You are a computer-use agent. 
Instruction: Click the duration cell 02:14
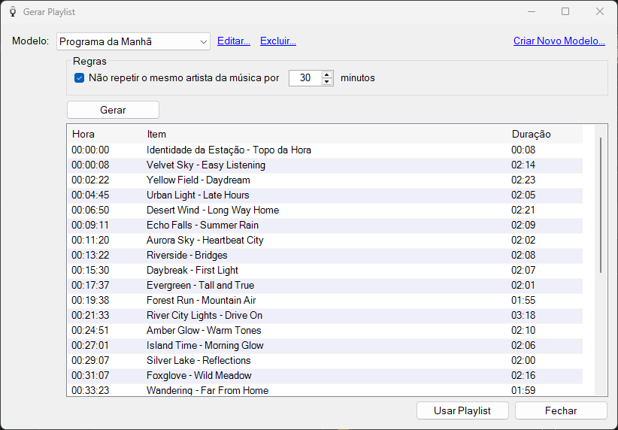point(523,165)
